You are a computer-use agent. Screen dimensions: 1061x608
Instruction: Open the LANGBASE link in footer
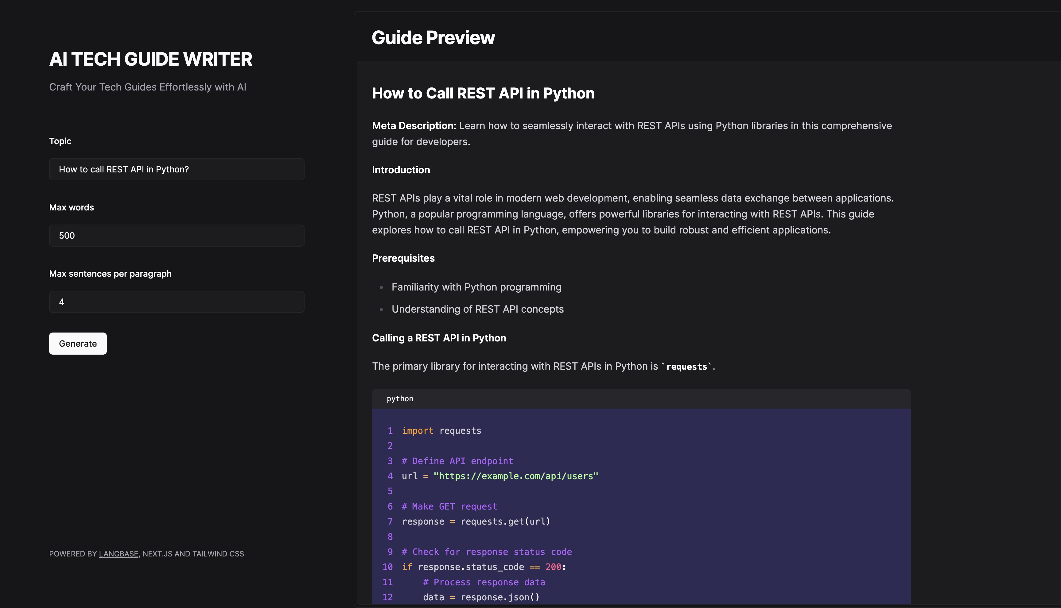118,554
